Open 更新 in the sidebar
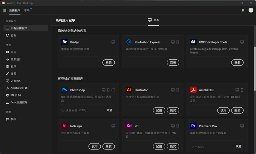 coord(13,35)
